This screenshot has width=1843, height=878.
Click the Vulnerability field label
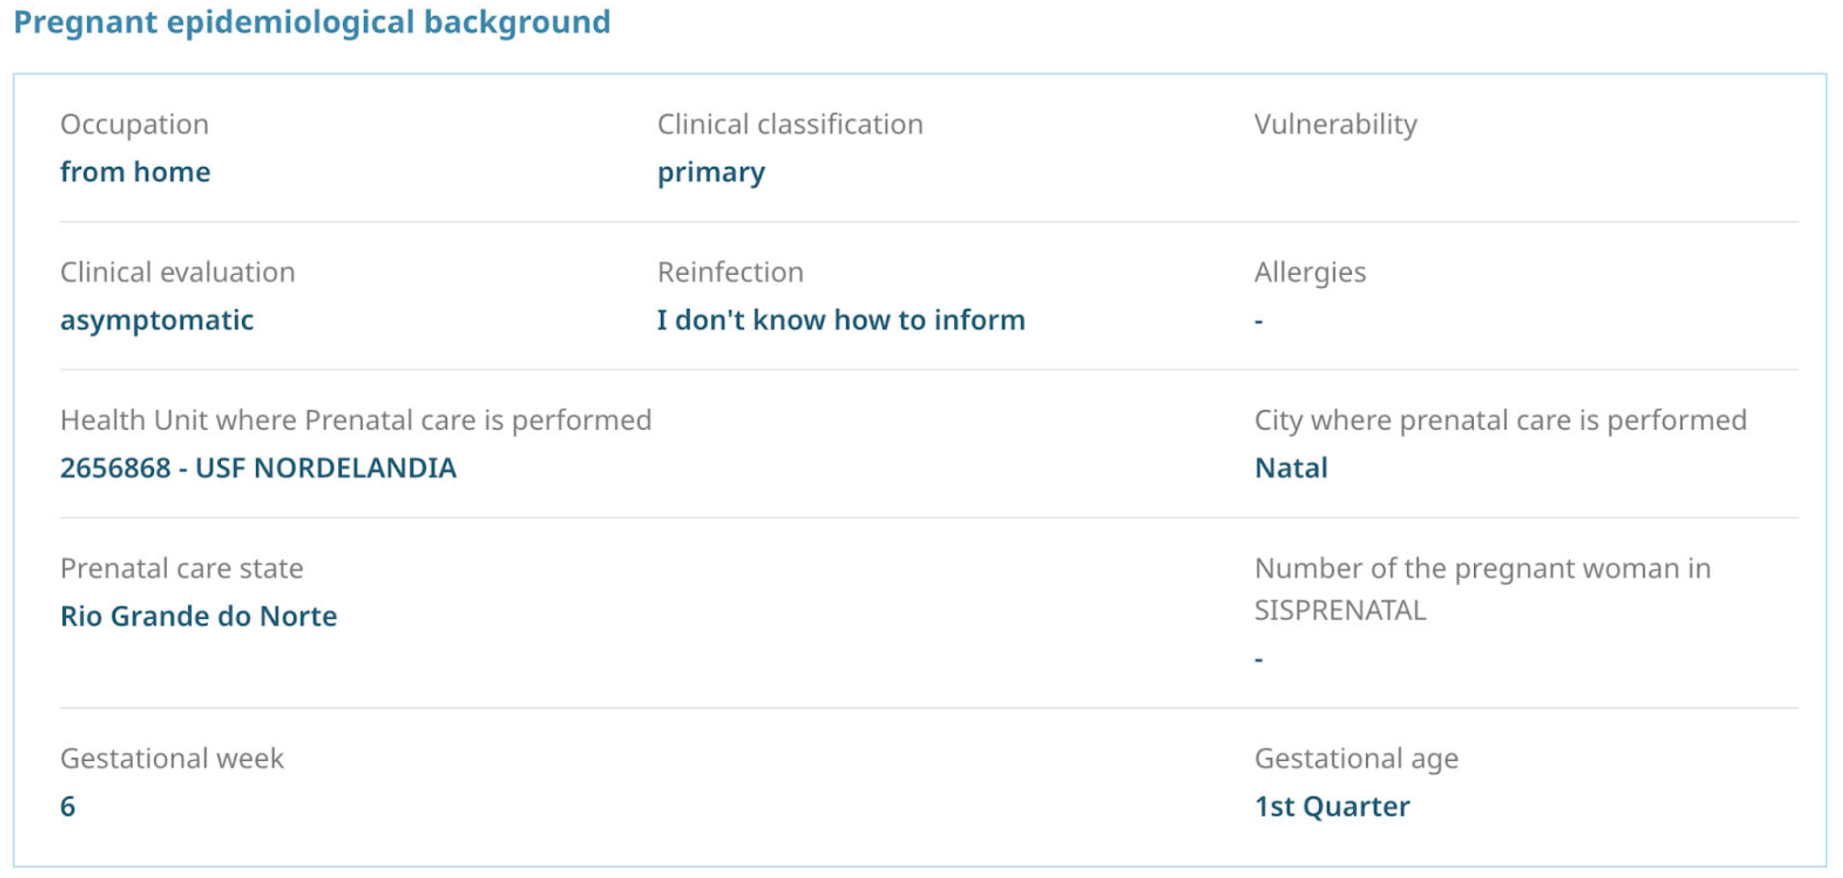[x=1335, y=124]
